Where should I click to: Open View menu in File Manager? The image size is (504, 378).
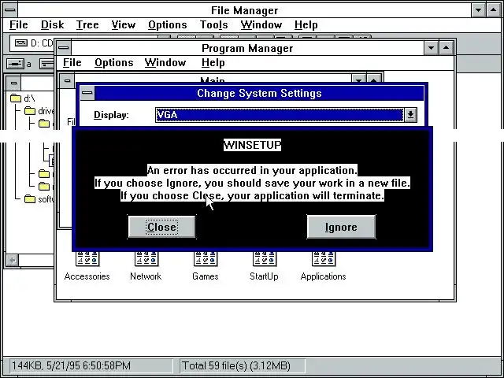[124, 24]
